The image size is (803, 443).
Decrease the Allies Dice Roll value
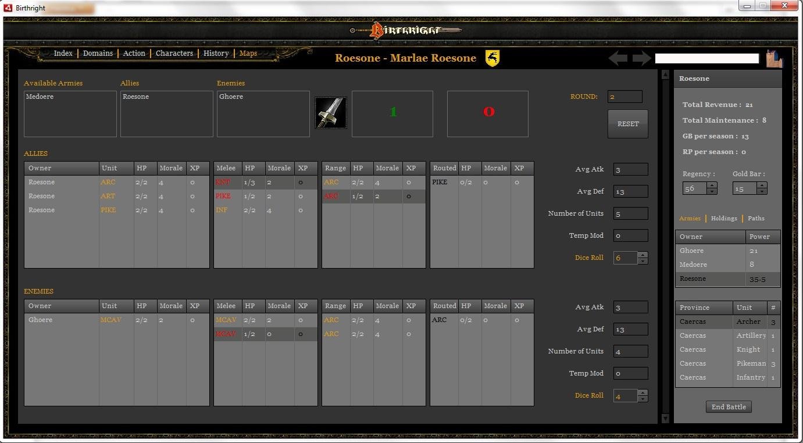click(643, 261)
